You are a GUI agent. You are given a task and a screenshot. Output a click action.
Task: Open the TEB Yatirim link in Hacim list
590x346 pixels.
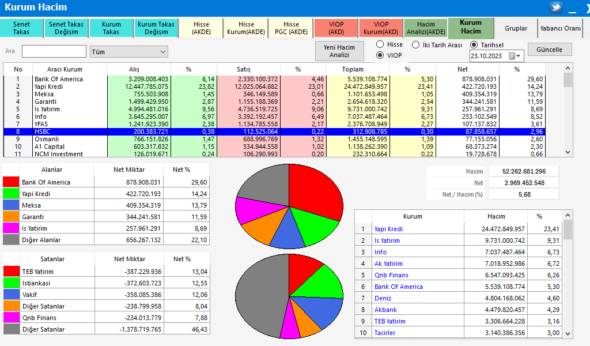[390, 322]
